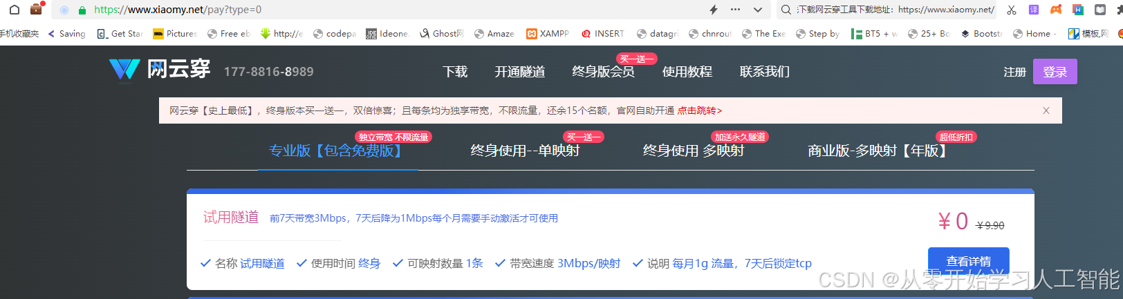Image resolution: width=1123 pixels, height=299 pixels.
Task: Click the 查看详情 button
Action: coord(969,261)
